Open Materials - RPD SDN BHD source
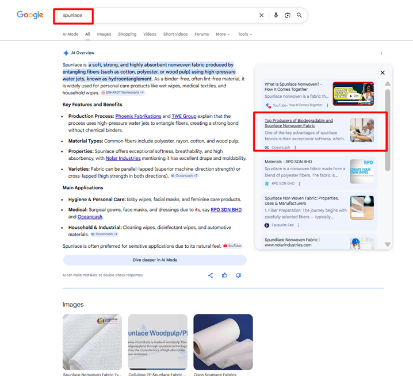 point(288,162)
